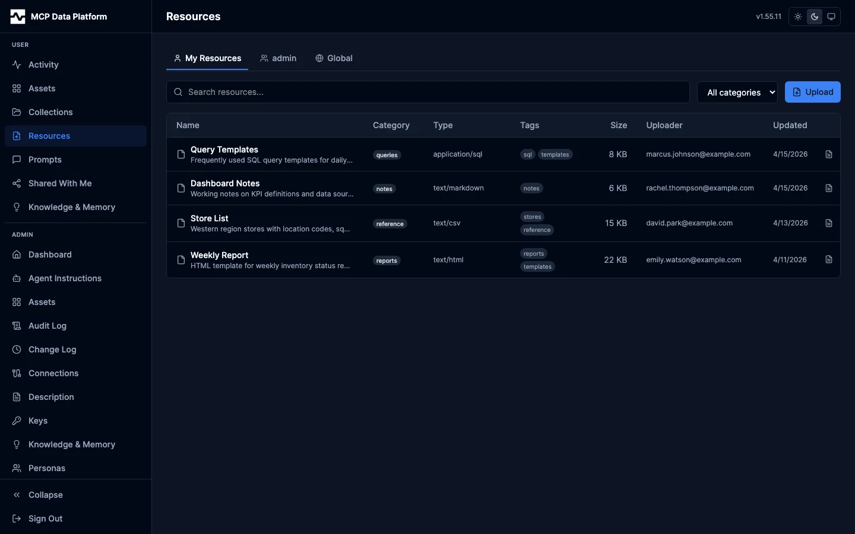This screenshot has width=855, height=534.
Task: Go to Shared With Me
Action: [x=59, y=183]
